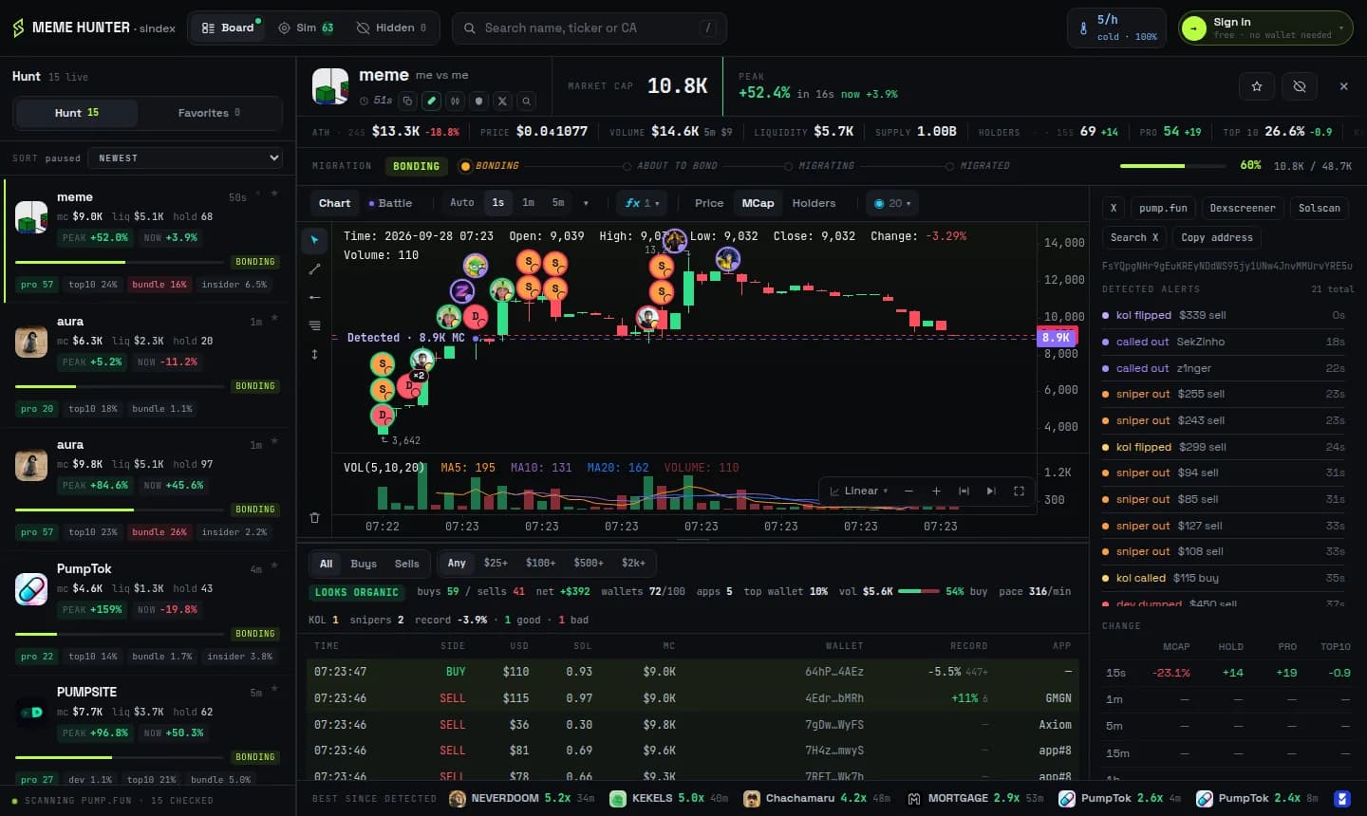Click the bonding progress bar at 60%
Image resolution: width=1367 pixels, height=816 pixels.
tap(1173, 166)
